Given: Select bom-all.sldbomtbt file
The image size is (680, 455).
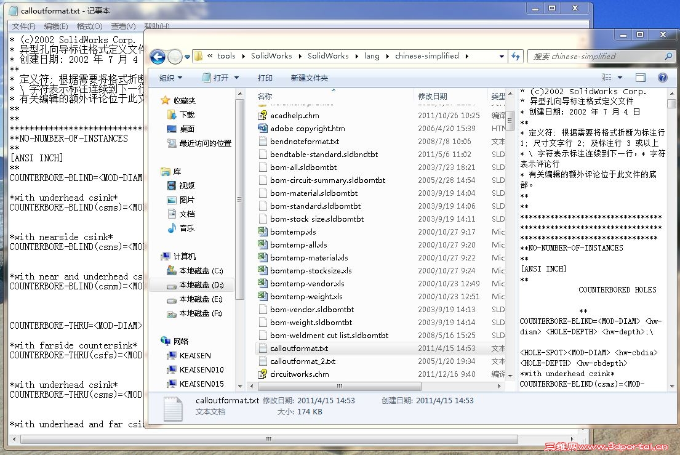Looking at the screenshot, I should (303, 167).
